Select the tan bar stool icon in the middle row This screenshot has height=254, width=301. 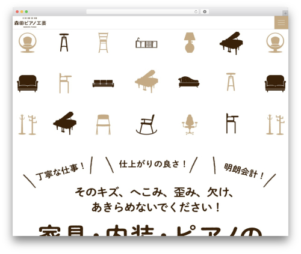click(x=231, y=82)
